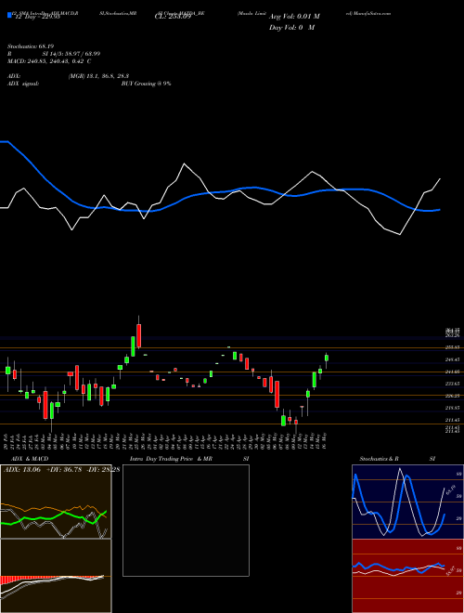The width and height of the screenshot is (464, 613).
Task: Click the 'BUY Growing @ 9%' signal text
Action: point(146,84)
